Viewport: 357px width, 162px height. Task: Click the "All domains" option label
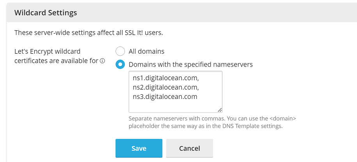[146, 51]
